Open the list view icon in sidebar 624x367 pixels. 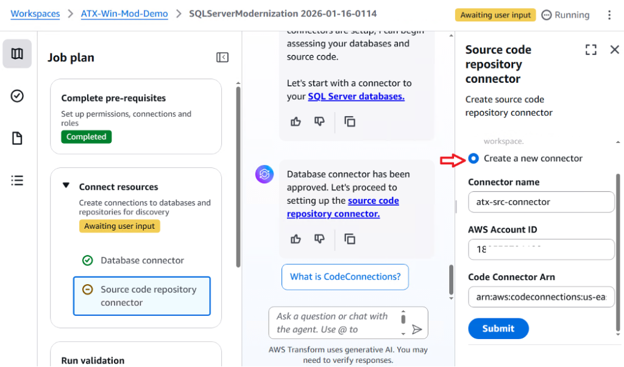click(17, 180)
